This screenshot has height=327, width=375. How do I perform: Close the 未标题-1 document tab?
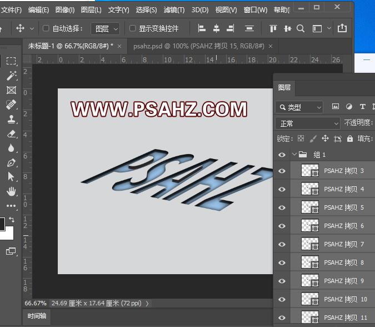119,46
